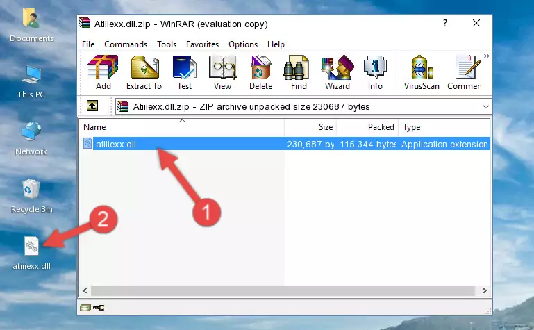Screen dimensions: 534x330
Task: Open the archive path dropdown
Action: 485,106
